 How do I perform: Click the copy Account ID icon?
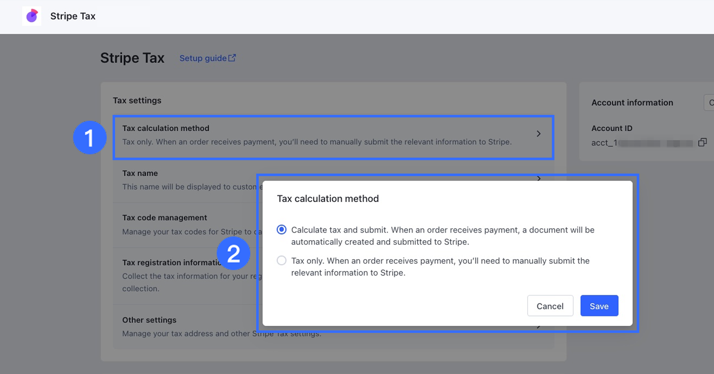point(702,143)
